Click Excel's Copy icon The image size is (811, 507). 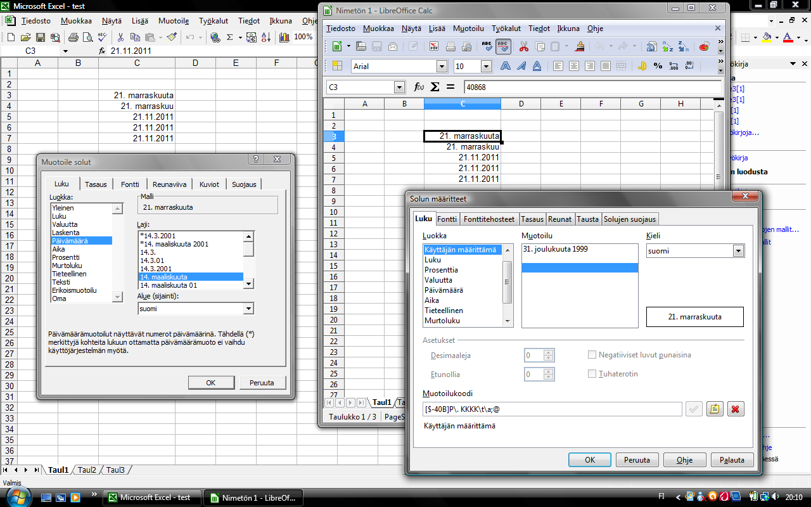click(x=135, y=37)
